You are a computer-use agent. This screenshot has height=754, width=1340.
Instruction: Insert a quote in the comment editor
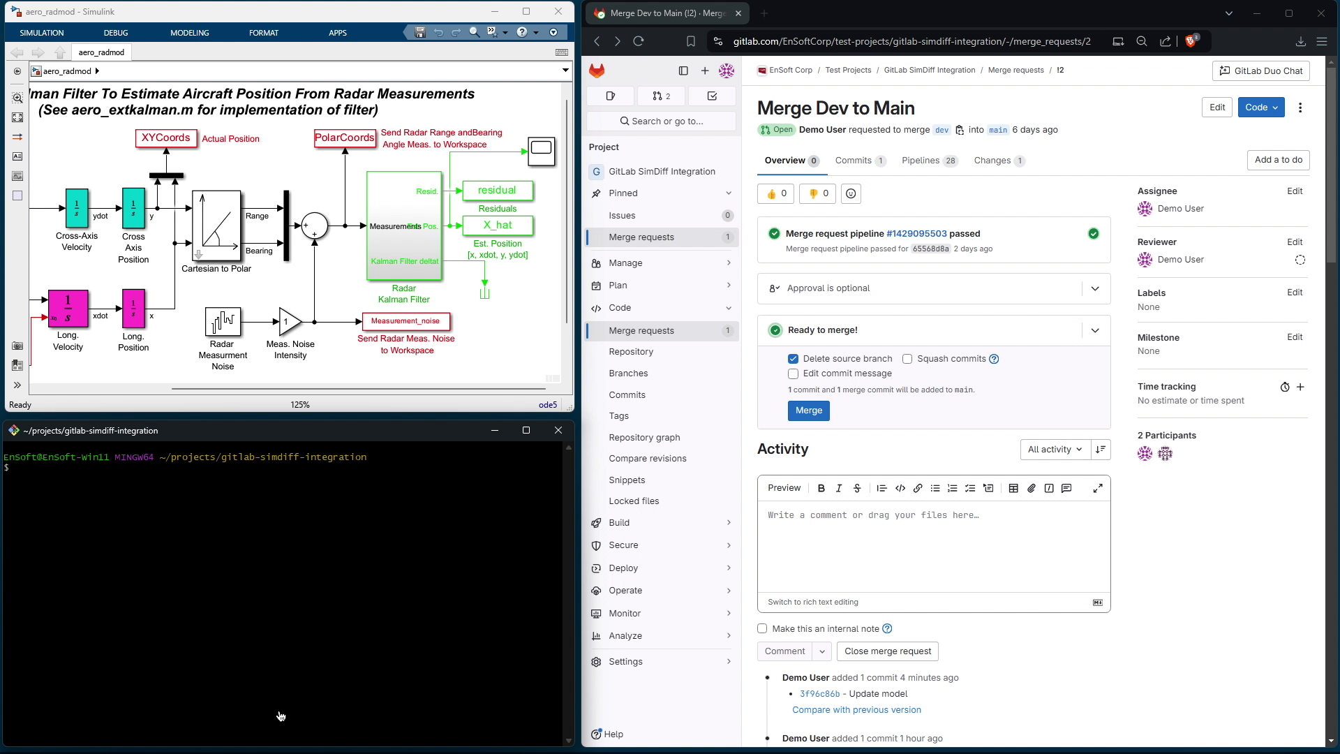tap(882, 488)
